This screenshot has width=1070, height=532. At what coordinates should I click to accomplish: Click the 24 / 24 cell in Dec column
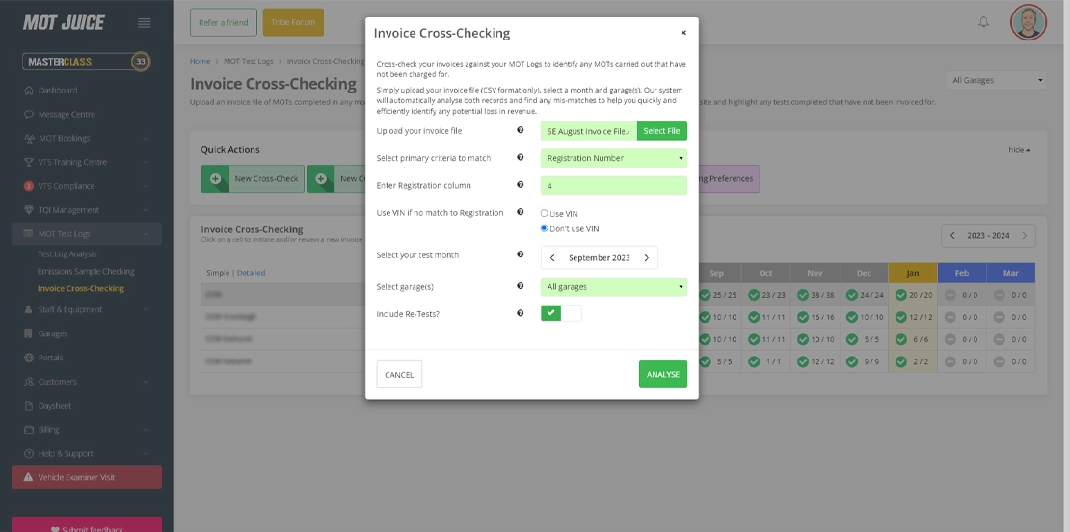(x=864, y=295)
